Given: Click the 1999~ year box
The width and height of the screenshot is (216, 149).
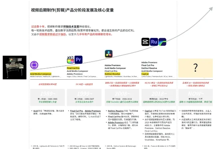Looking at the screenshot, I should 84,97.
